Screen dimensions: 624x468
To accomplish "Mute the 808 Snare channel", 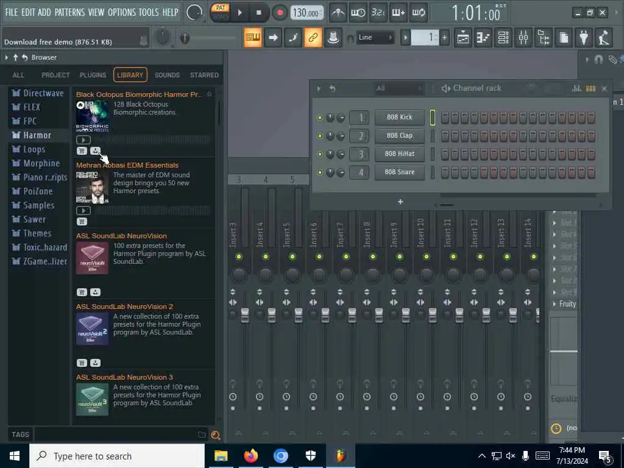I will point(319,172).
